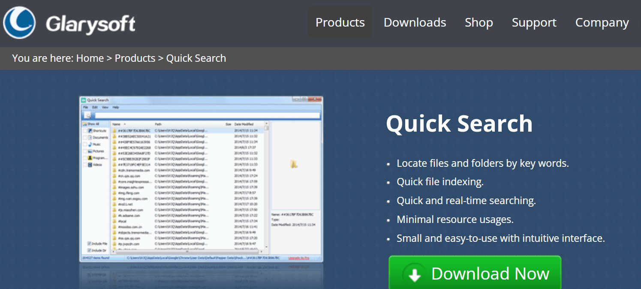The height and width of the screenshot is (289, 641).
Task: Enable the Include Dir checkbox
Action: (88, 249)
